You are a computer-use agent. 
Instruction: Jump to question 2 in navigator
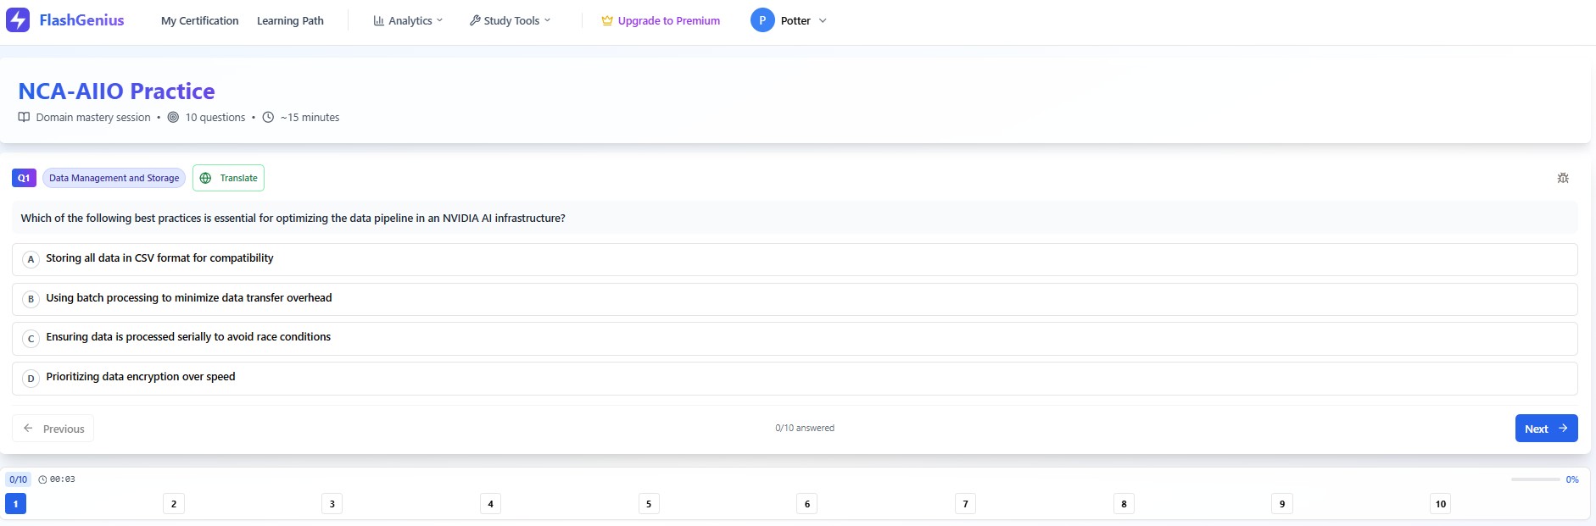(174, 504)
